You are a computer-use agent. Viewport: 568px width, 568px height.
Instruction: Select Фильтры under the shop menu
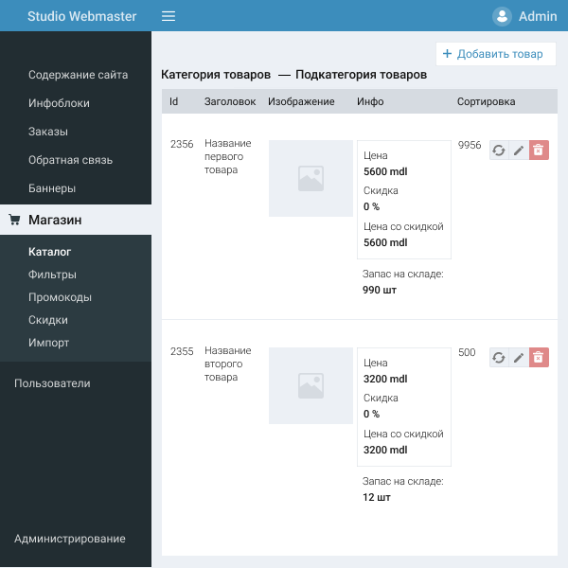coord(52,275)
